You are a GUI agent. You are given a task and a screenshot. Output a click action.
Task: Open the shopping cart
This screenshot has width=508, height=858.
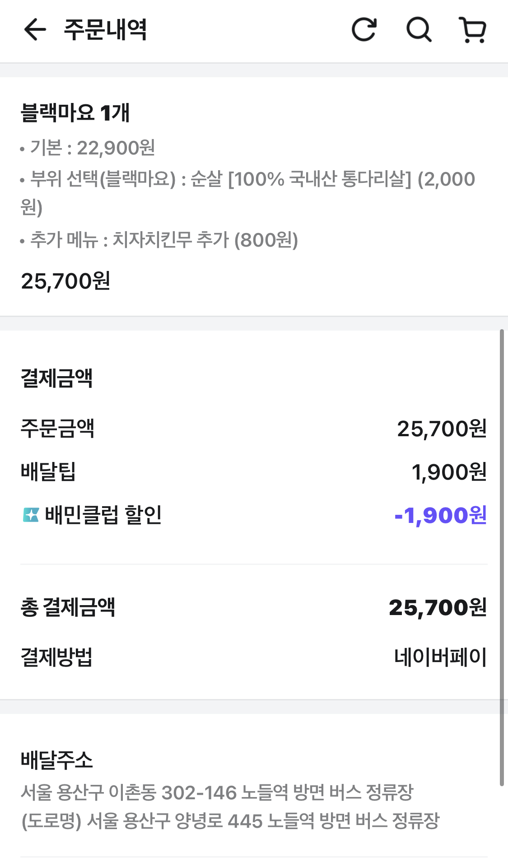(x=472, y=30)
